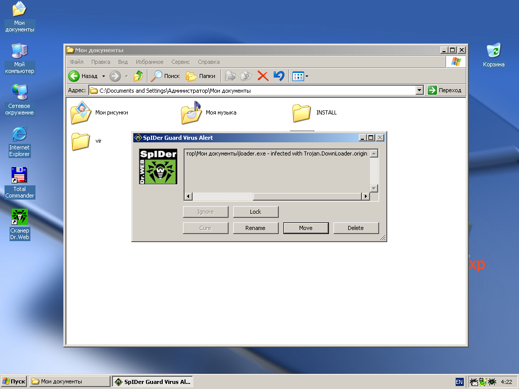This screenshot has height=389, width=519.
Task: Open the Мои документы desktop icon
Action: click(x=19, y=17)
